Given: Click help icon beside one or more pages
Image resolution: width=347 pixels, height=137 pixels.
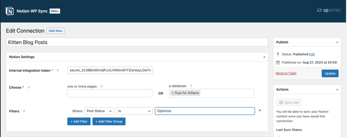Looking at the screenshot, I should pos(101,86).
